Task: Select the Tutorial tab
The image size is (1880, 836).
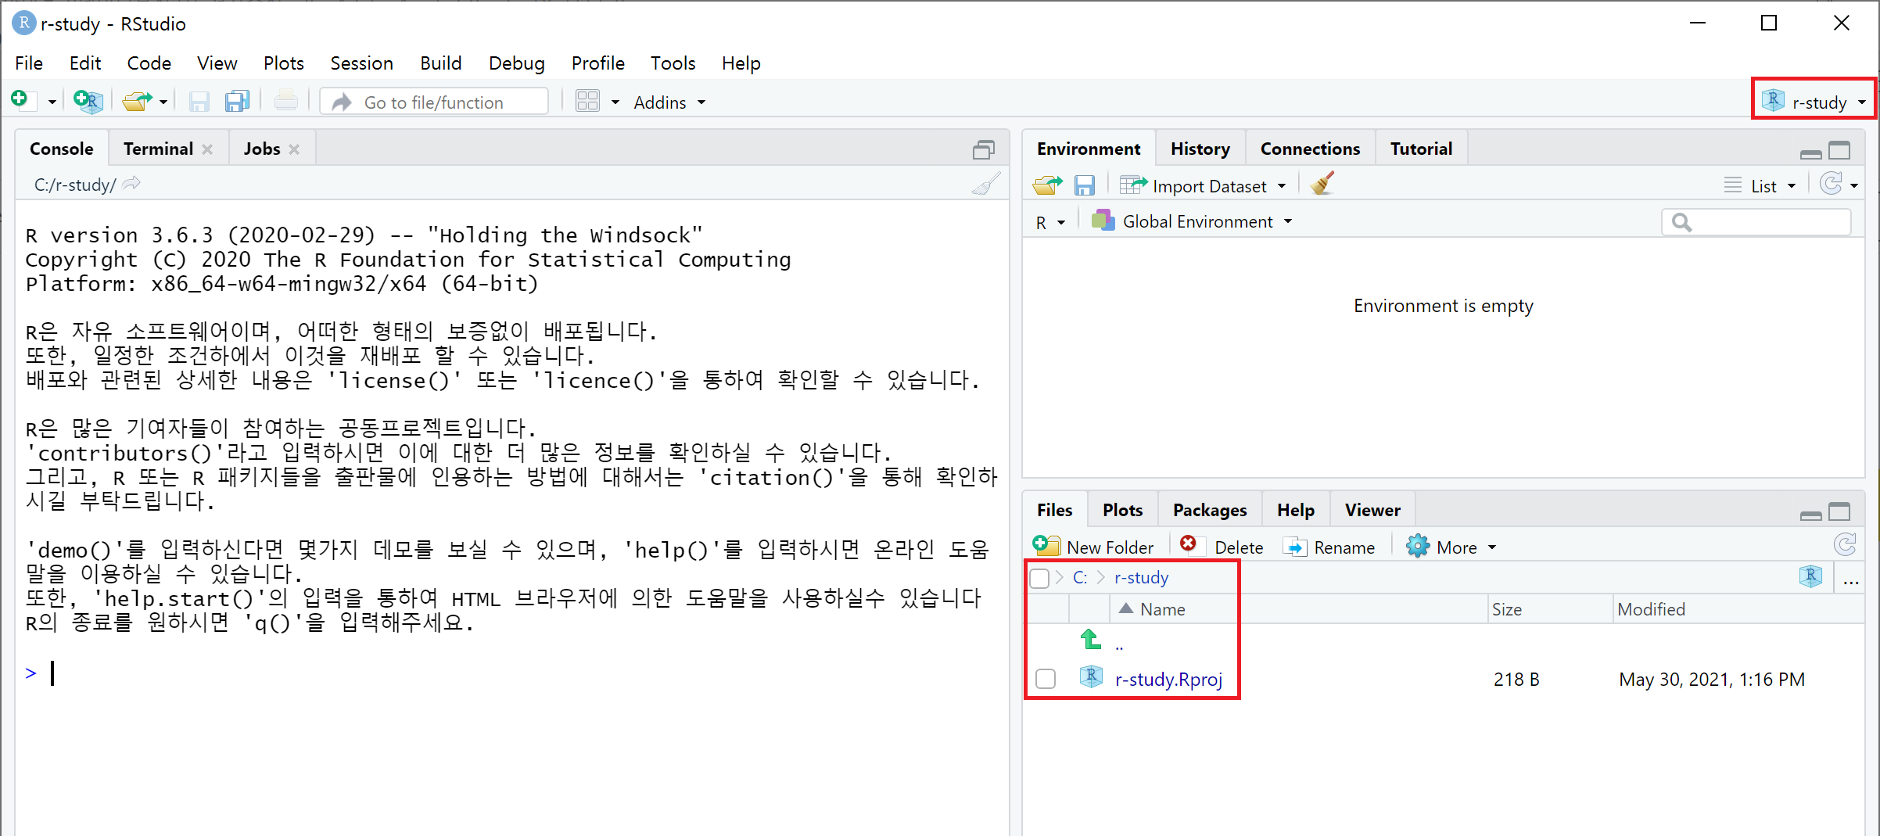Action: point(1421,149)
